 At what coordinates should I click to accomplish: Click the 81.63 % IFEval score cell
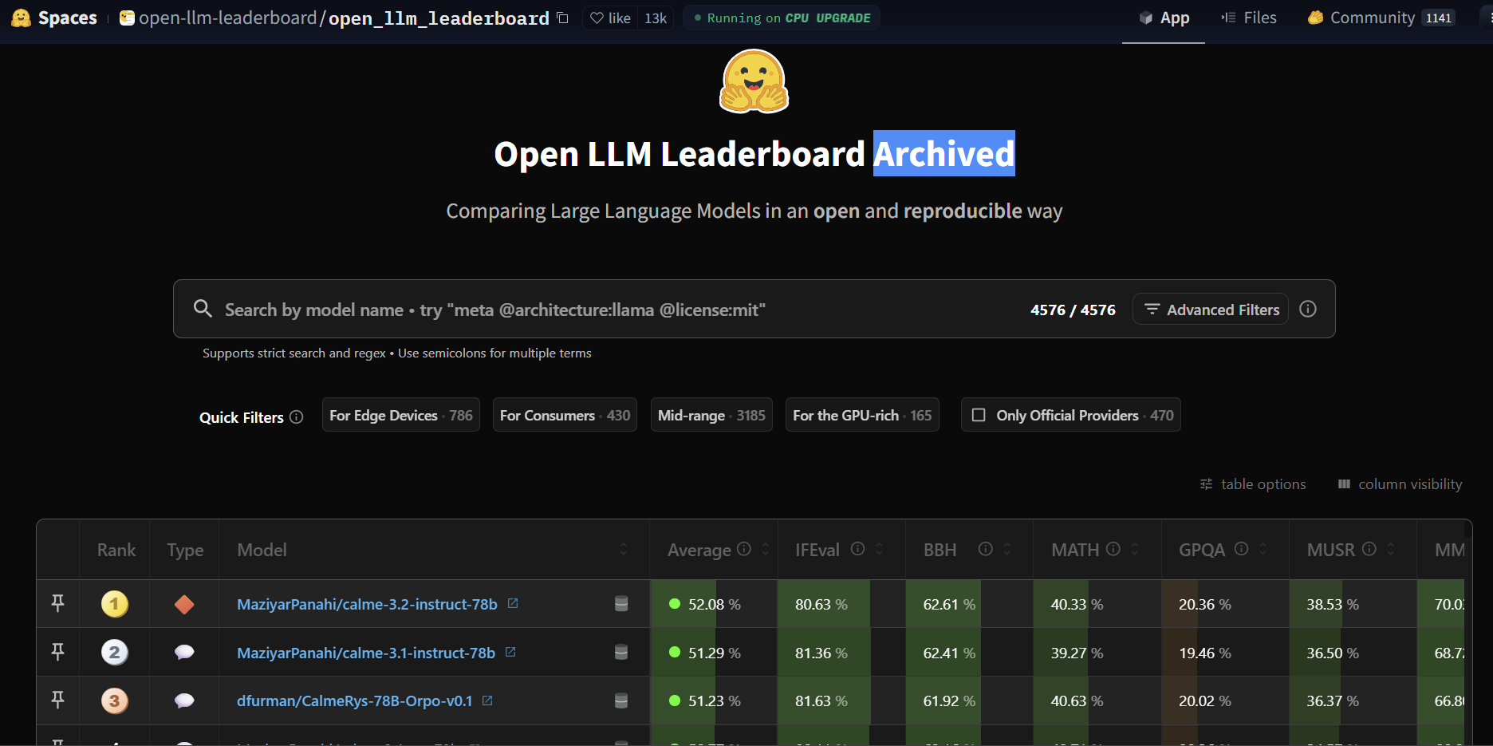(x=841, y=701)
